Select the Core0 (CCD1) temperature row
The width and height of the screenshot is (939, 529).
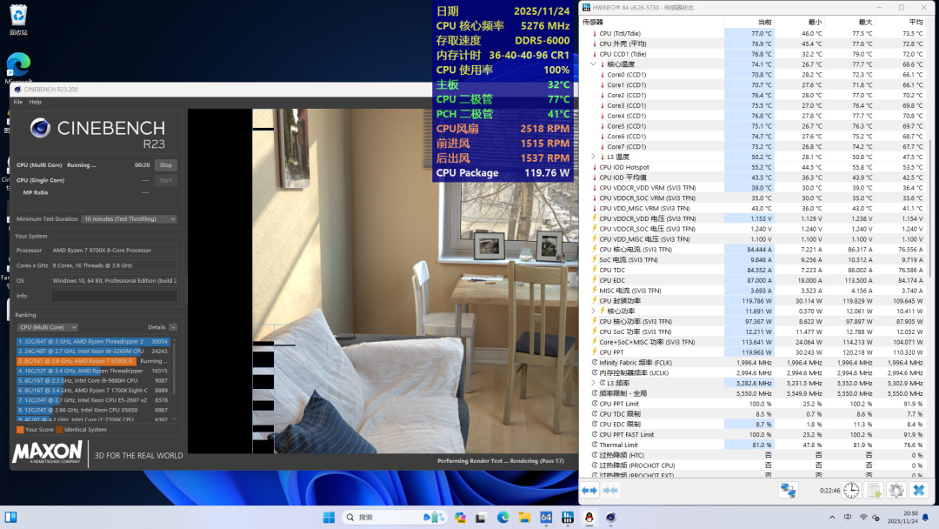(x=753, y=75)
